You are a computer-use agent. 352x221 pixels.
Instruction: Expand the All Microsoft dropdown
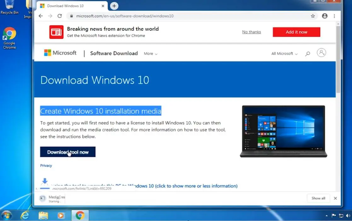coord(284,54)
